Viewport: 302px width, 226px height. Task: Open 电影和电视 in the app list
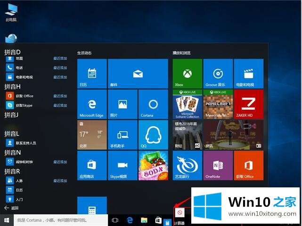click(x=36, y=77)
